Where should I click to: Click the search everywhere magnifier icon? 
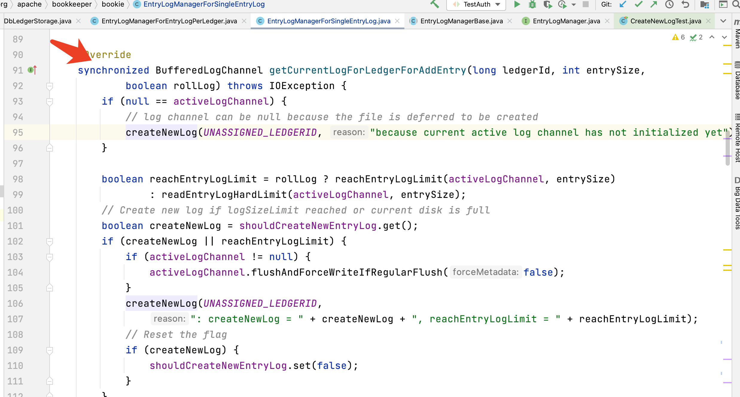click(x=736, y=4)
